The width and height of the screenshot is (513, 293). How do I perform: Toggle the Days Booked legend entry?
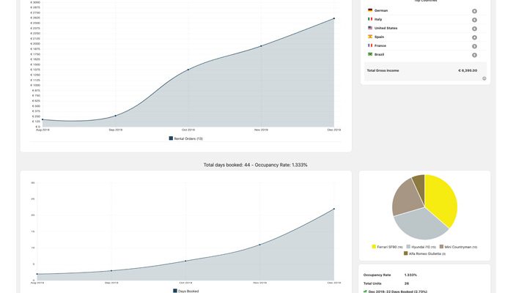[186, 291]
